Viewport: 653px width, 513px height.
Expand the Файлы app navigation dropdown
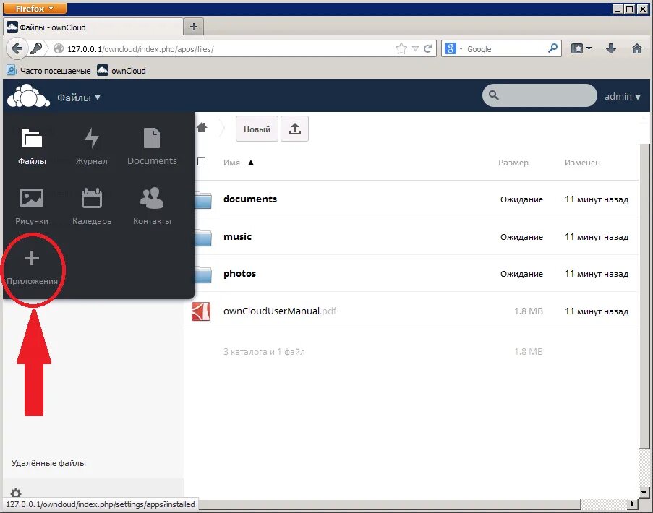tap(79, 98)
